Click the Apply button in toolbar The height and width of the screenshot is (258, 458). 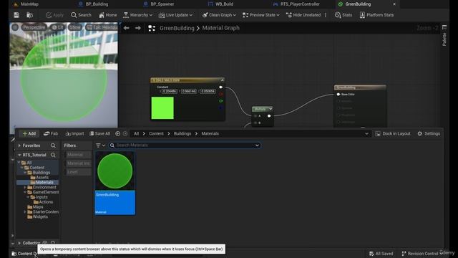(55, 15)
